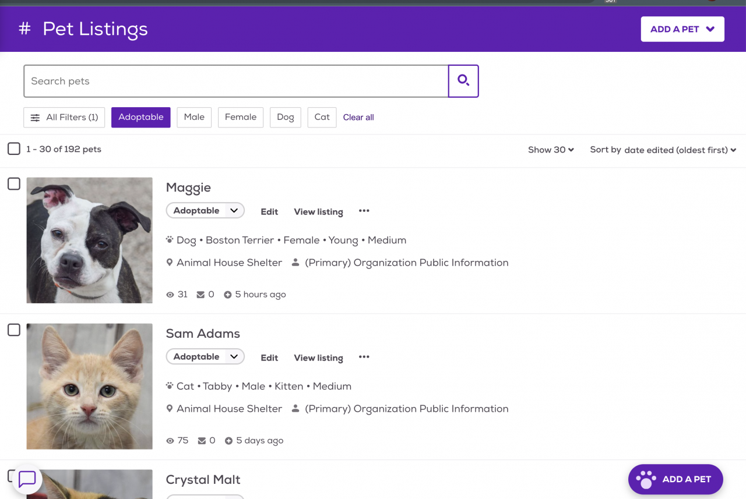Click the magnifier search button

[463, 81]
